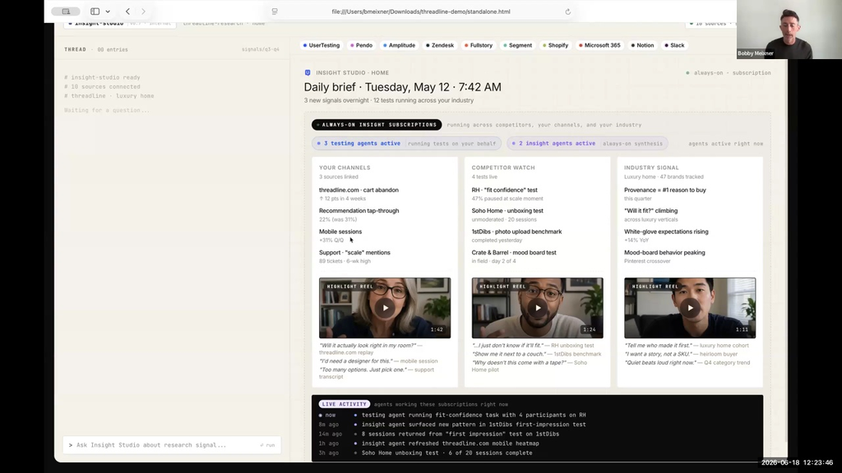Click the Insight Studio shield icon
Viewport: 842px width, 473px height.
point(308,72)
